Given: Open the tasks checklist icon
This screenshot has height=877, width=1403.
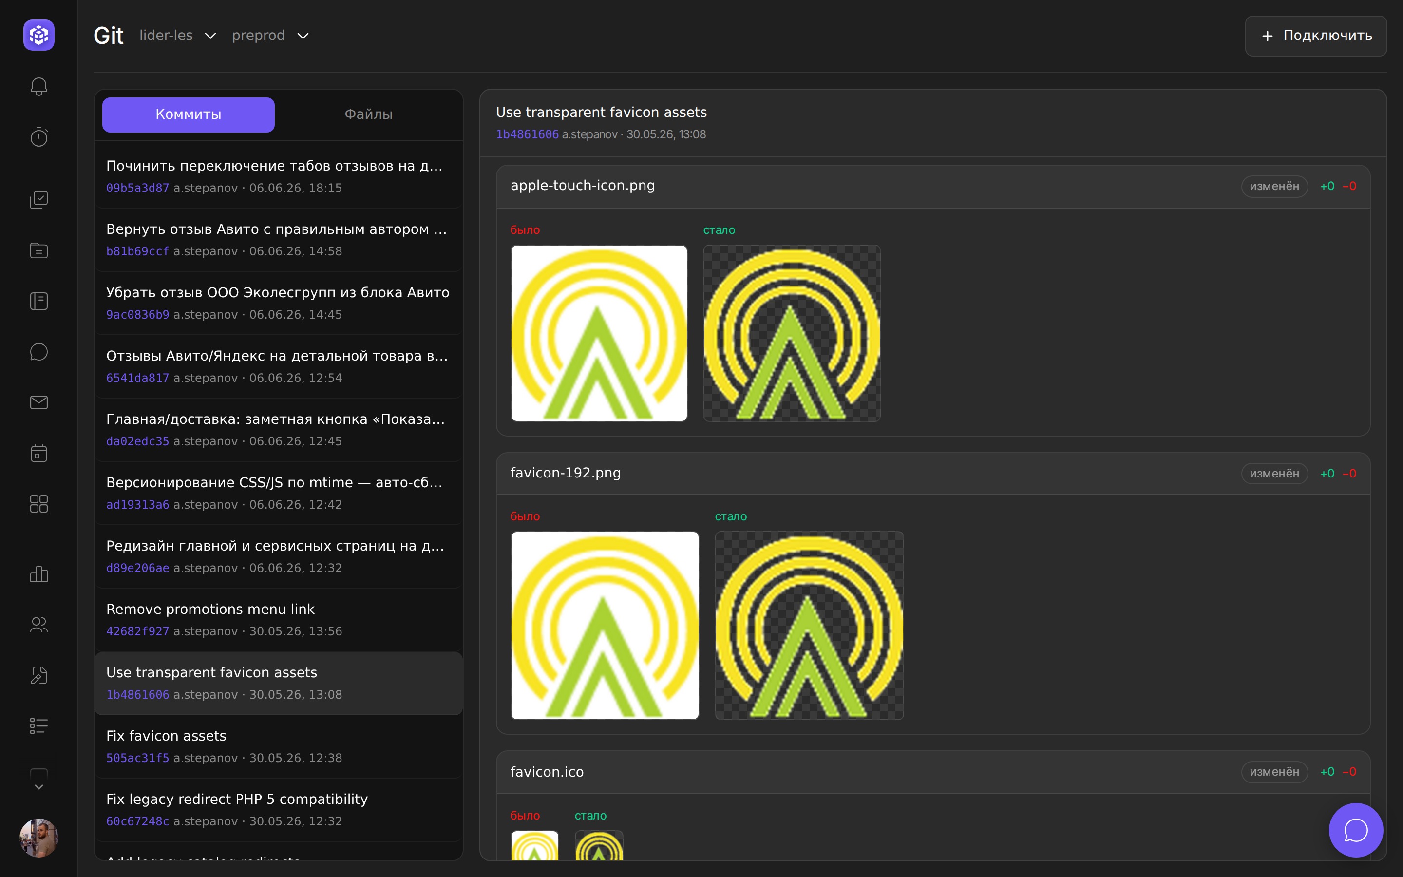Looking at the screenshot, I should click(39, 199).
